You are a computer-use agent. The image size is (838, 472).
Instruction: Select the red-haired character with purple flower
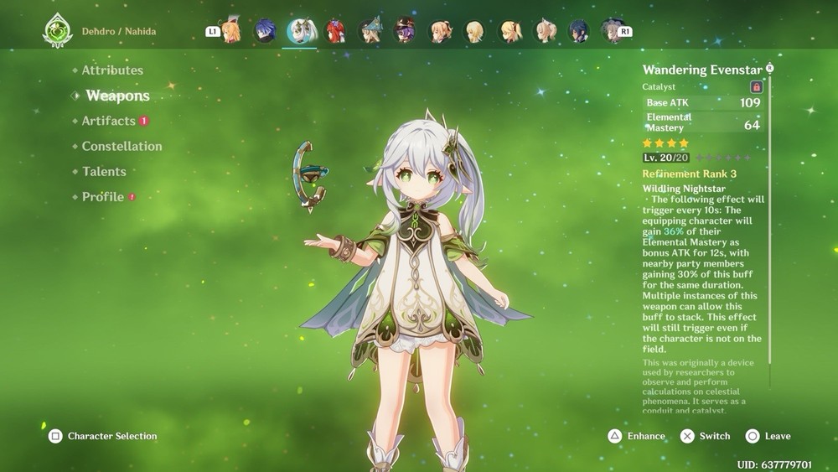(335, 31)
